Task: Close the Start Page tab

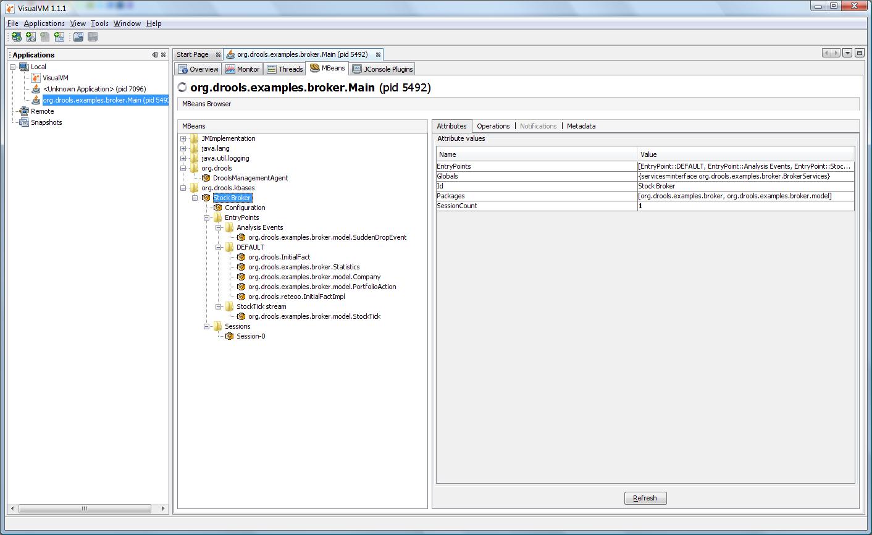Action: click(218, 55)
